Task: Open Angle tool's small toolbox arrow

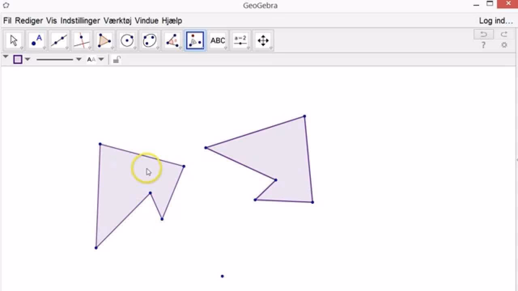Action: (x=180, y=48)
